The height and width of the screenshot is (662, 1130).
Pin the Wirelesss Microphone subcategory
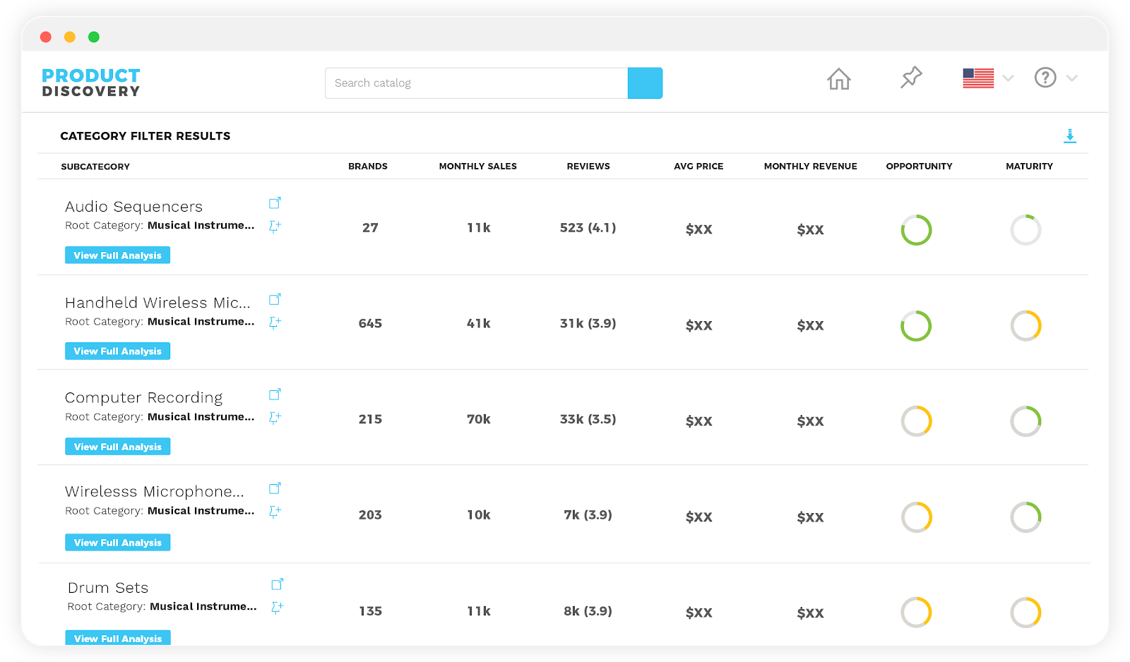pyautogui.click(x=275, y=512)
